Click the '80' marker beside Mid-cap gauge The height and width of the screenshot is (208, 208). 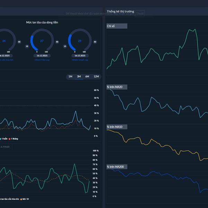click(x=57, y=42)
